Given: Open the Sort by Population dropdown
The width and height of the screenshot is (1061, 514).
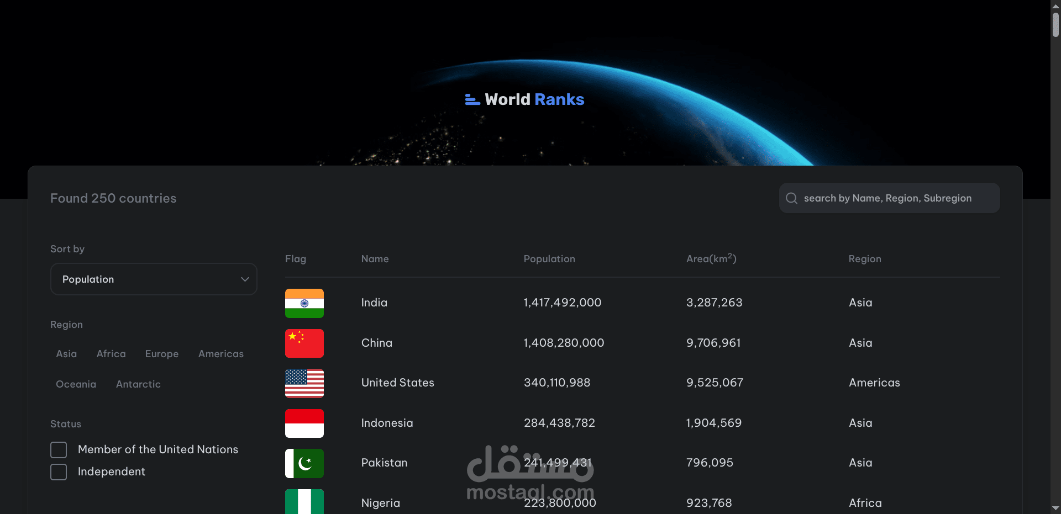Looking at the screenshot, I should pos(154,279).
